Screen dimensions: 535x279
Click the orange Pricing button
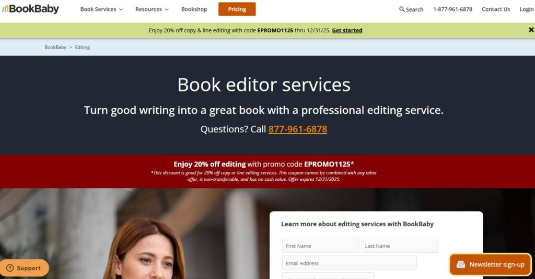tap(237, 9)
